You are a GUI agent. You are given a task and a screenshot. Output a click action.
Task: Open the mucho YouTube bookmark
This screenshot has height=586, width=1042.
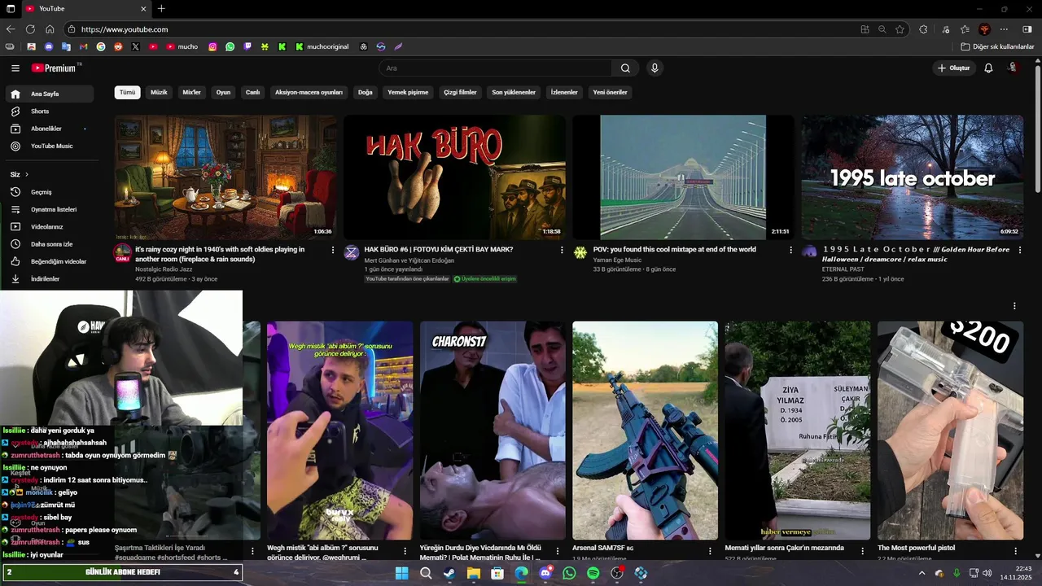click(182, 47)
